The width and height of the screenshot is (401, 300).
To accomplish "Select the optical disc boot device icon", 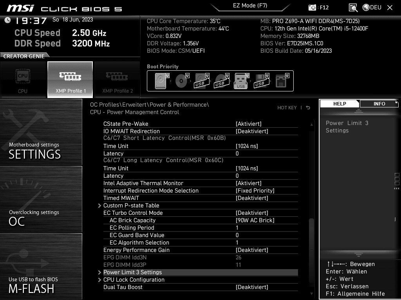I will 182,81.
